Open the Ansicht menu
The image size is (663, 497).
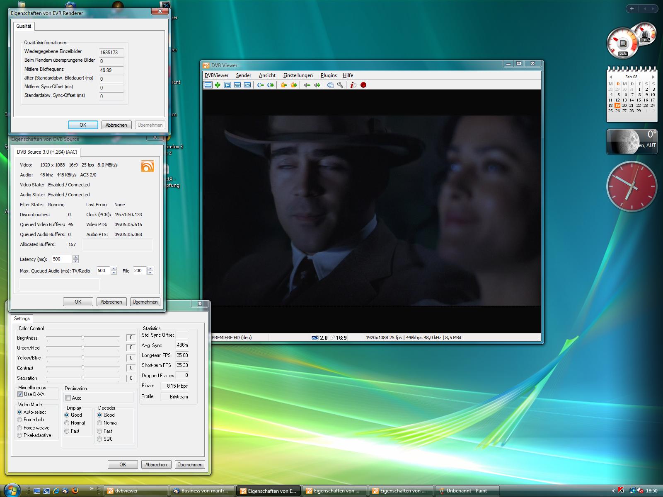[x=267, y=75]
